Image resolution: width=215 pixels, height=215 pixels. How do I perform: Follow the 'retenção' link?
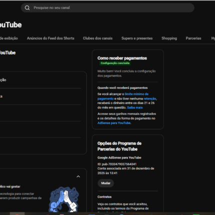[149, 98]
